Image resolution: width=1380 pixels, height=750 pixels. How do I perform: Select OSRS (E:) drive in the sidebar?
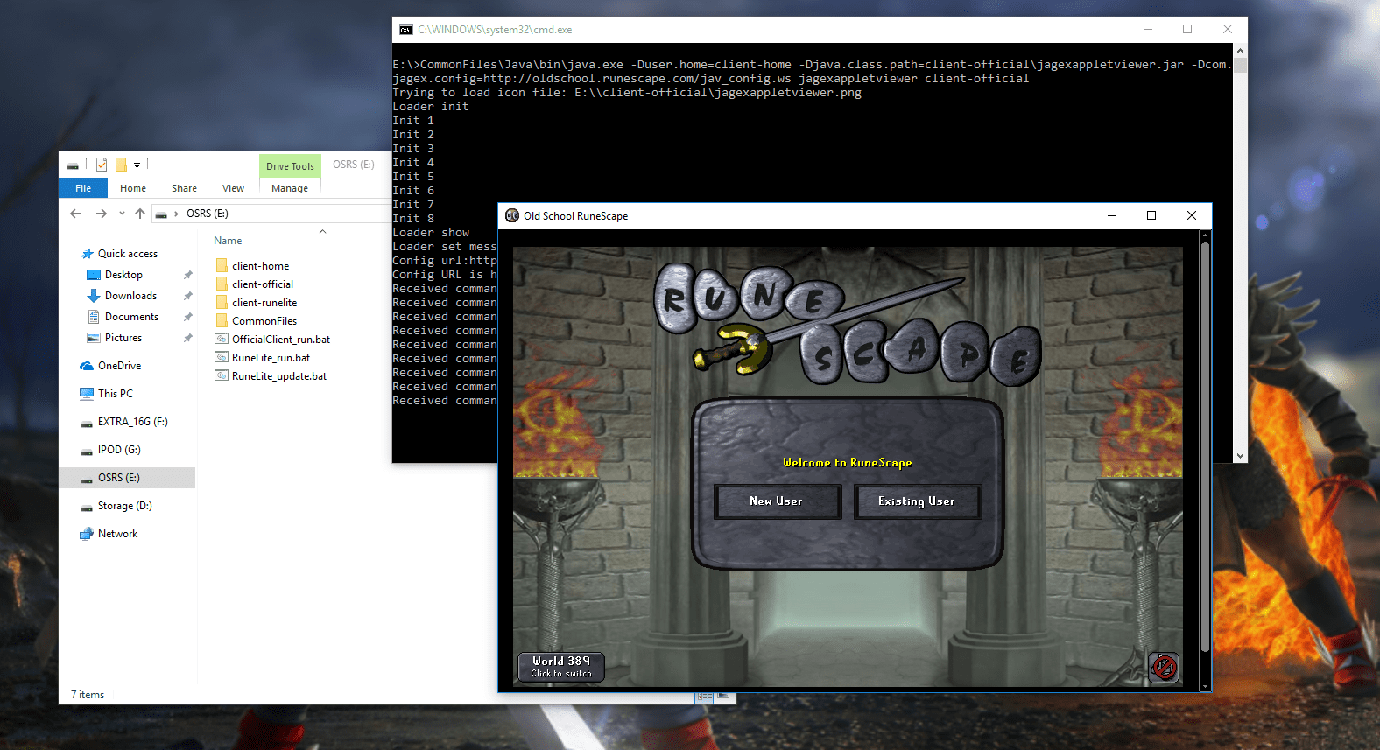127,478
